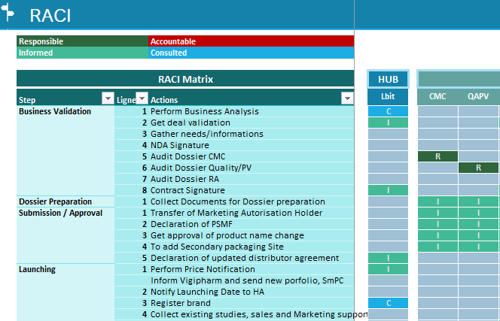Select 'Declaration of updated distributor agreement'

(x=252, y=258)
